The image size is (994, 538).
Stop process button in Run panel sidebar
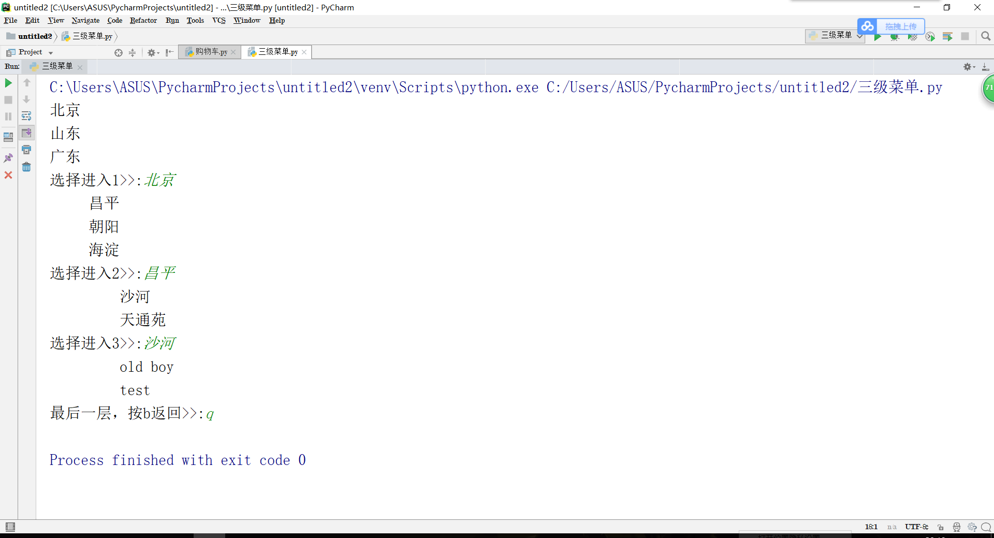(x=8, y=99)
